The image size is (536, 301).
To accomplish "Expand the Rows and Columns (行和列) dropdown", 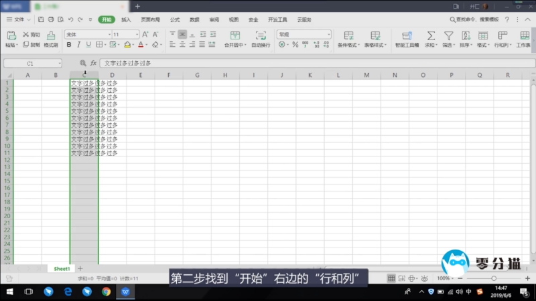I will (x=501, y=45).
